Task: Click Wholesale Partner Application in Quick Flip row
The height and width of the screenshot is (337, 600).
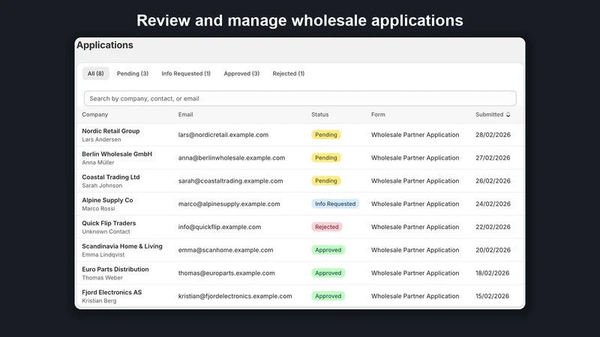Action: 415,227
